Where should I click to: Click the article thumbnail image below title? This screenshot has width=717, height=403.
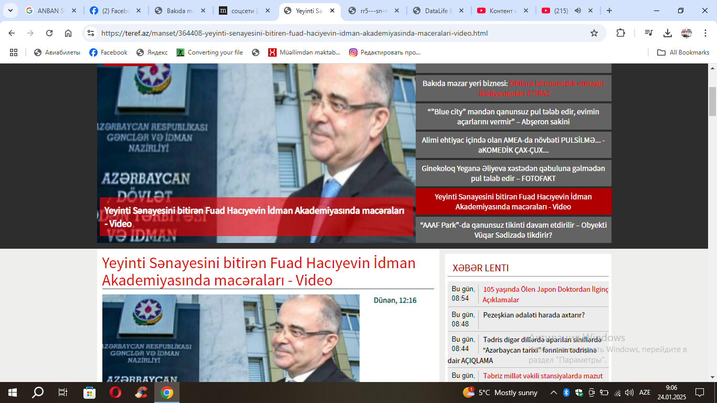tap(231, 338)
